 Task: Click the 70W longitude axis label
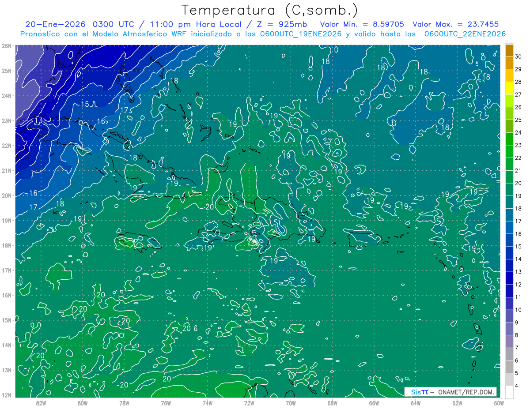[x=291, y=403]
